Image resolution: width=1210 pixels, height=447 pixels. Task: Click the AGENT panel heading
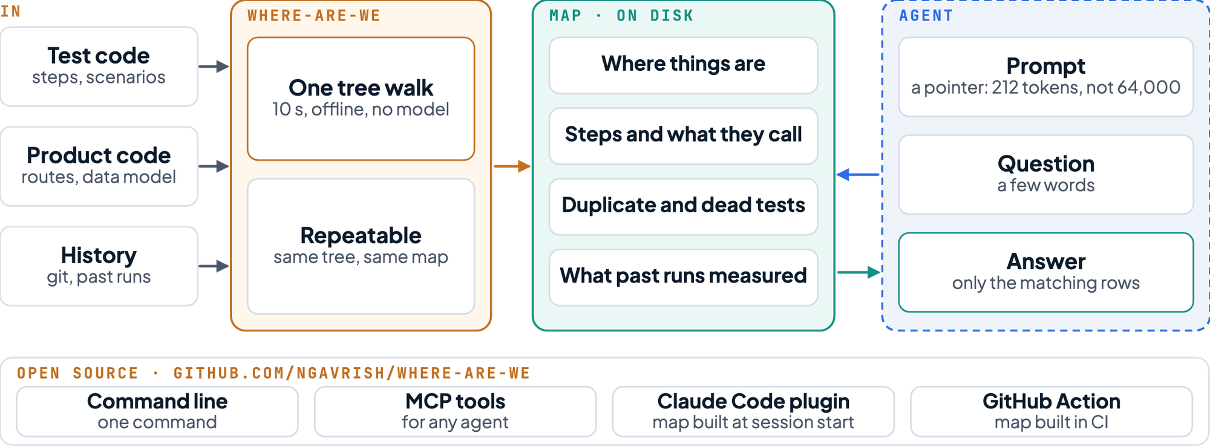click(926, 16)
